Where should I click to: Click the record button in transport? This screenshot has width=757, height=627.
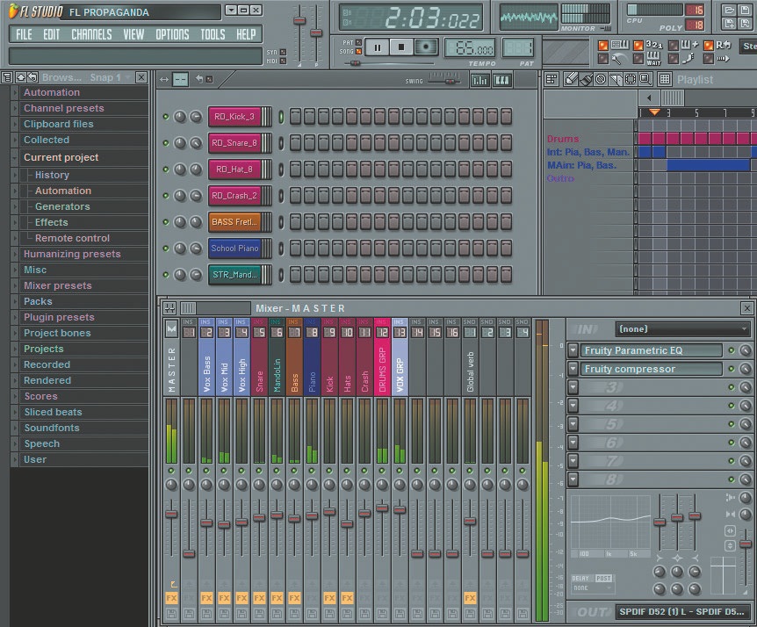(425, 47)
